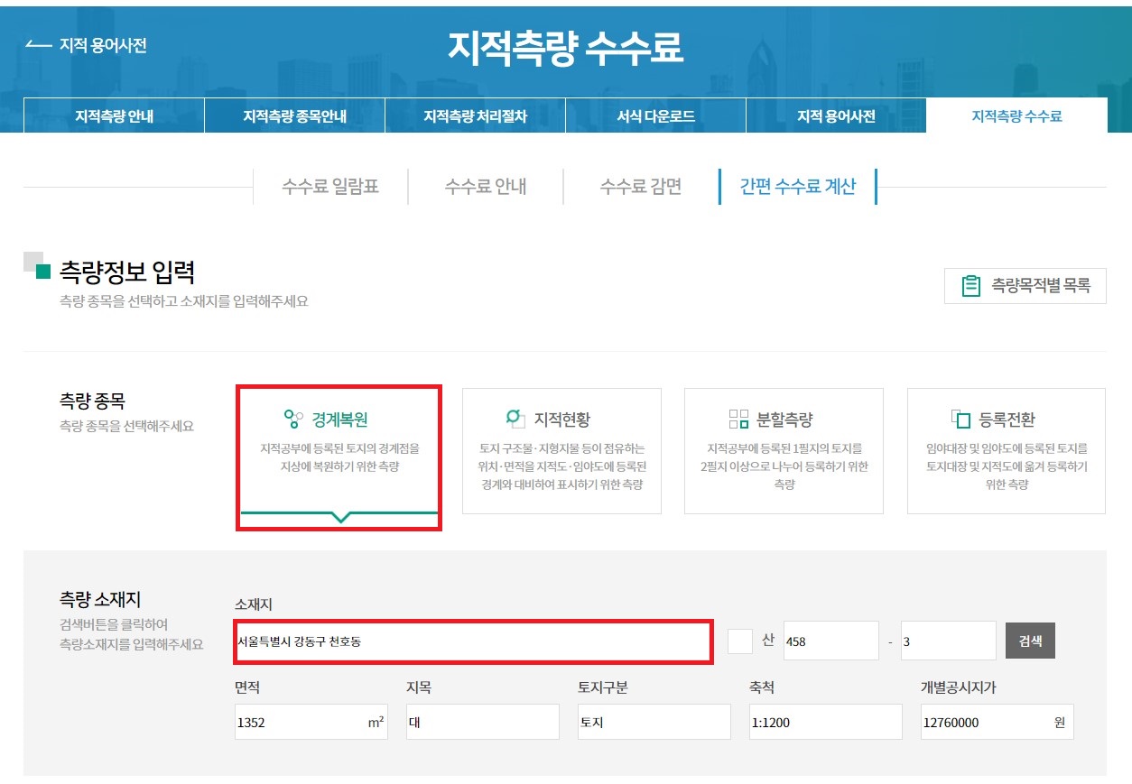Open the 수수료 안내 tab

coord(486,187)
